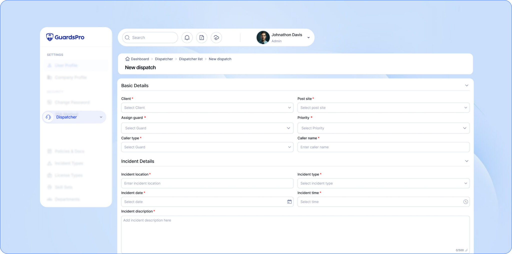Navigate to Dashboard breadcrumb link
Viewport: 512px width, 254px height.
pos(140,59)
